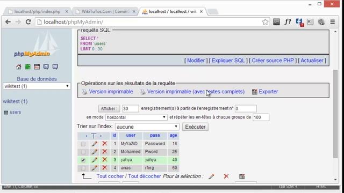Click the scrollbar down arrow
Viewport: 344px width, 193px height.
click(335, 180)
